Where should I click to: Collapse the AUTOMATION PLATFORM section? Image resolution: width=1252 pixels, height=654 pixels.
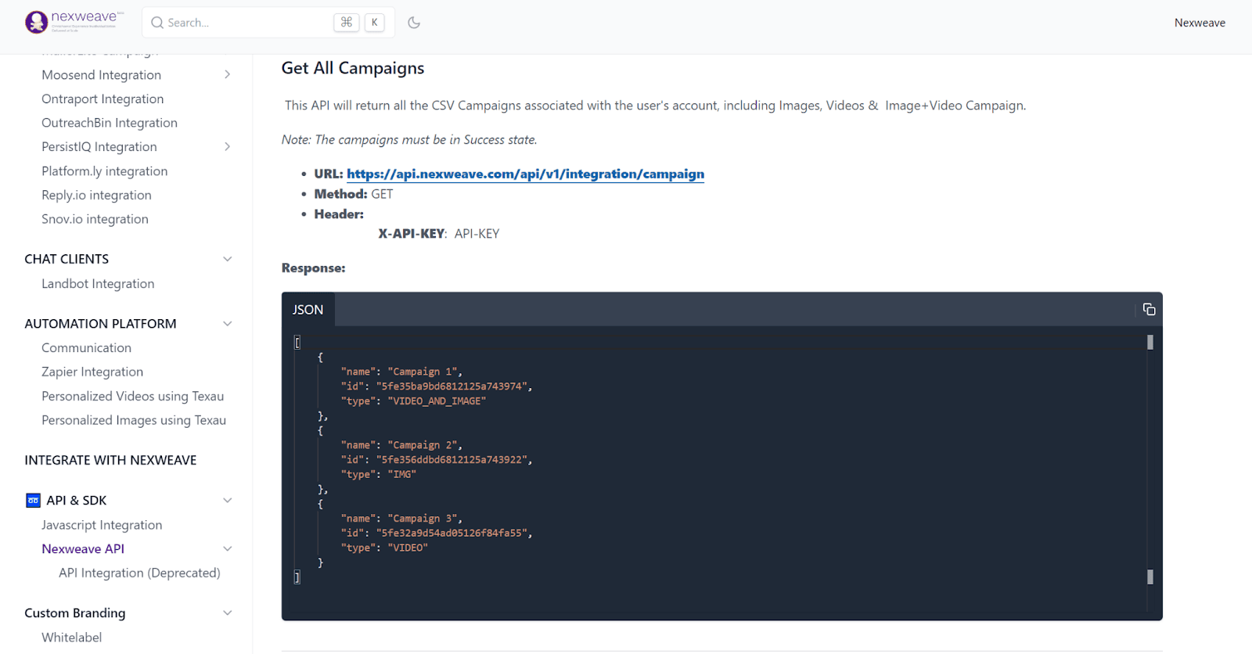(227, 324)
